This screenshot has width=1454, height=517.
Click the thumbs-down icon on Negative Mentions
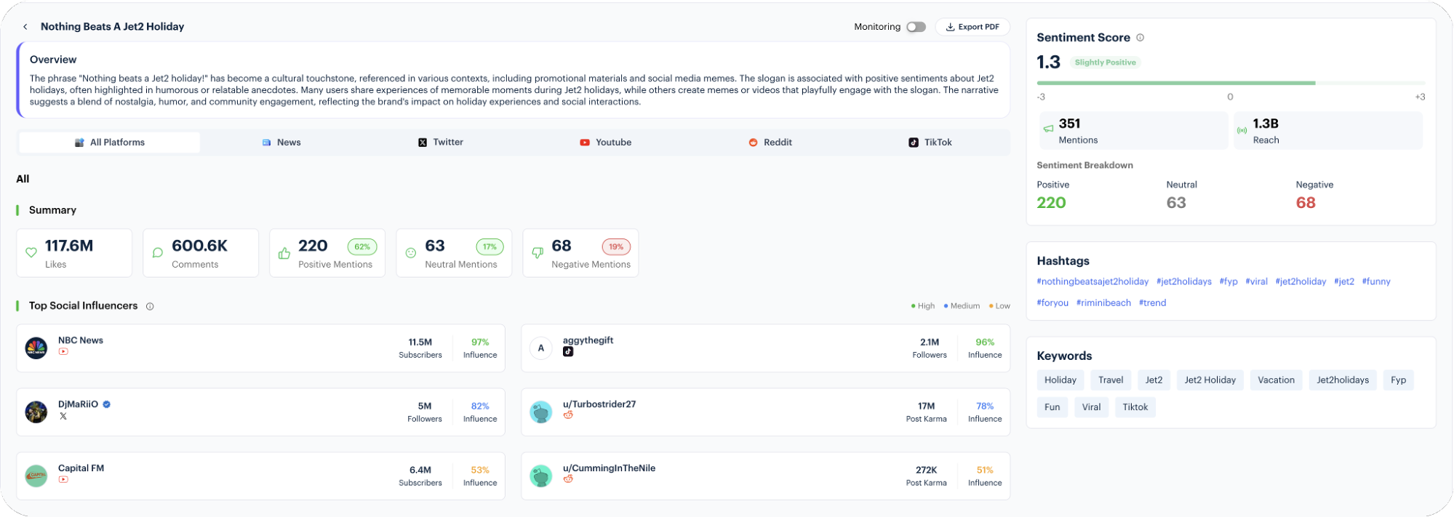538,253
